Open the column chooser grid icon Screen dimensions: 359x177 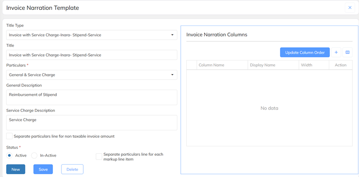(x=347, y=52)
